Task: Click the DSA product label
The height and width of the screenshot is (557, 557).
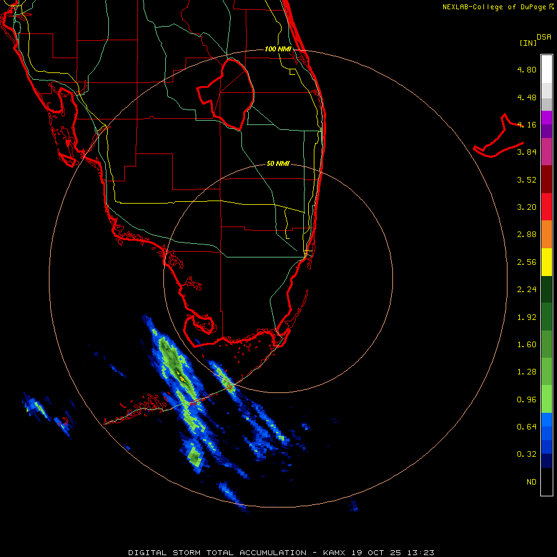Action: 544,37
